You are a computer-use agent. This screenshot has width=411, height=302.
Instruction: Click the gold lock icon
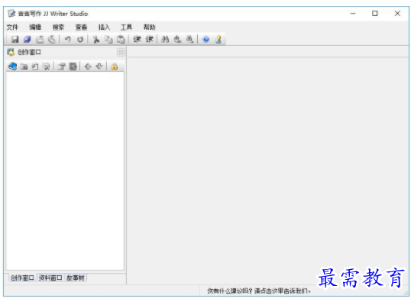(x=115, y=67)
